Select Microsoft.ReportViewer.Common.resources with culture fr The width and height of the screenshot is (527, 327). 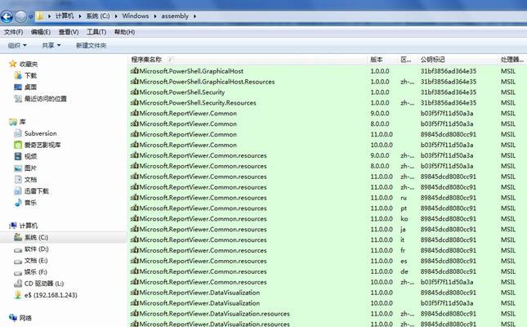pos(327,250)
